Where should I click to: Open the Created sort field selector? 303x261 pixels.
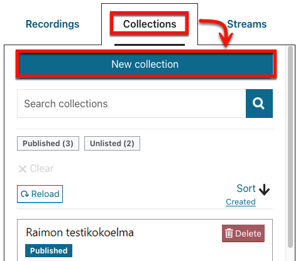pos(241,202)
